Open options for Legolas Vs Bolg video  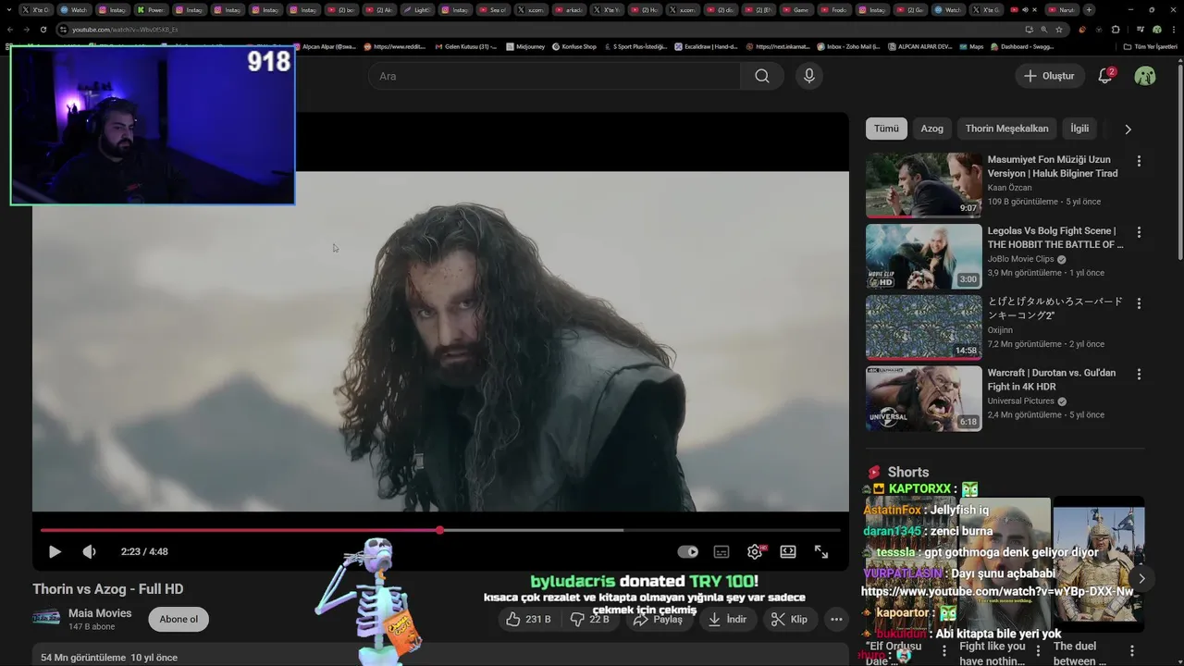1139,232
